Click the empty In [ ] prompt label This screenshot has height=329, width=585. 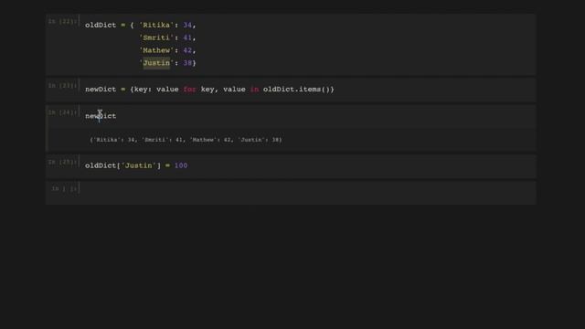tap(65, 189)
